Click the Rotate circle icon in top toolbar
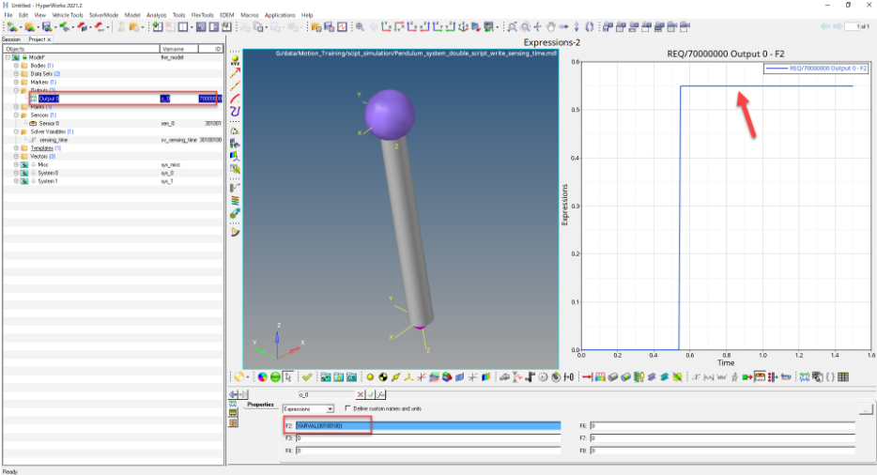The height and width of the screenshot is (475, 877). pyautogui.click(x=590, y=27)
